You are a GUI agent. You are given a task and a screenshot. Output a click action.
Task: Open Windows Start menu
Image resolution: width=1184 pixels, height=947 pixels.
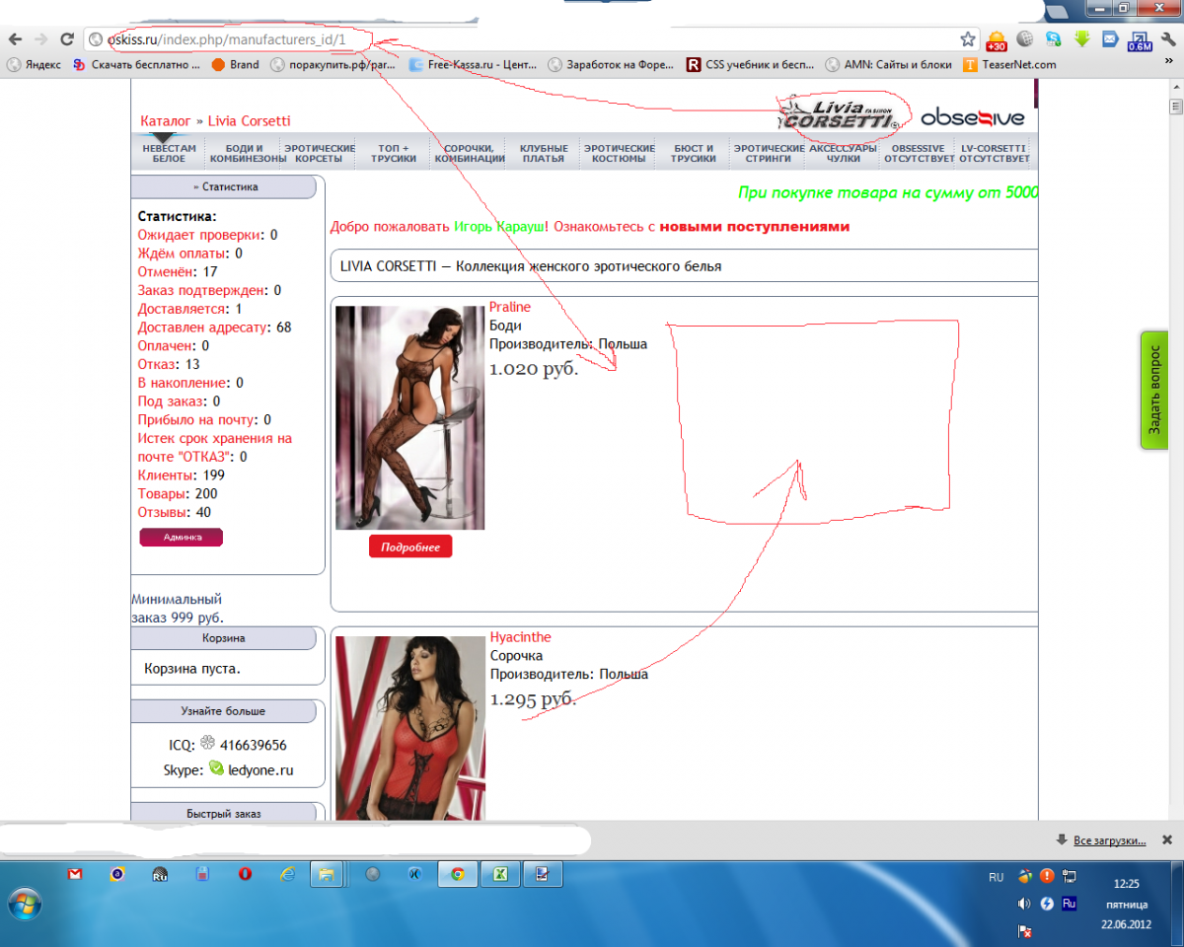coord(23,903)
